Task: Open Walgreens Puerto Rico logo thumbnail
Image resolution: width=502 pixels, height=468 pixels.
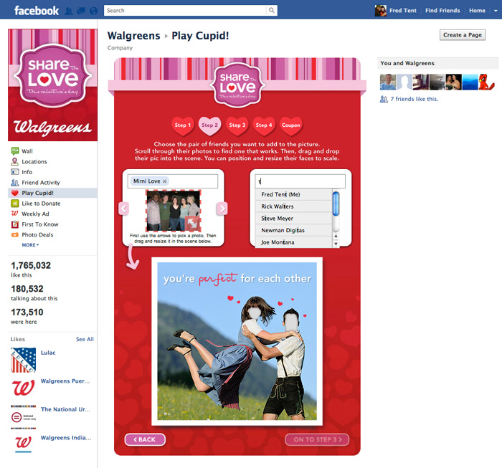Action: click(24, 388)
